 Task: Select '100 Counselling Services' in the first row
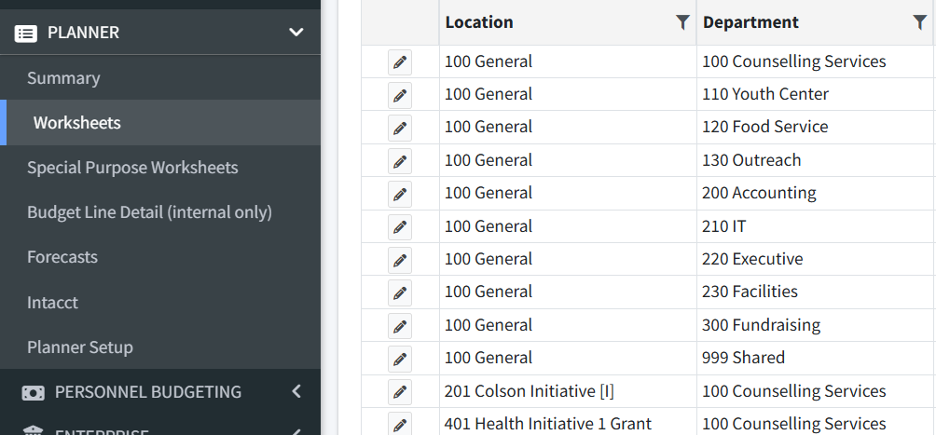click(x=815, y=61)
